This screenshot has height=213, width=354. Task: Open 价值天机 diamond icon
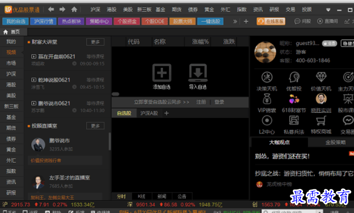pos(321,77)
